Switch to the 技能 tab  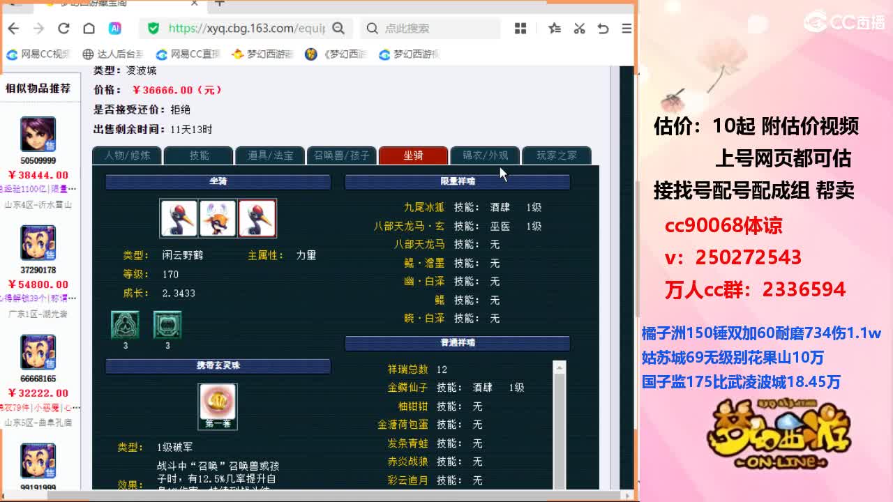(x=199, y=155)
